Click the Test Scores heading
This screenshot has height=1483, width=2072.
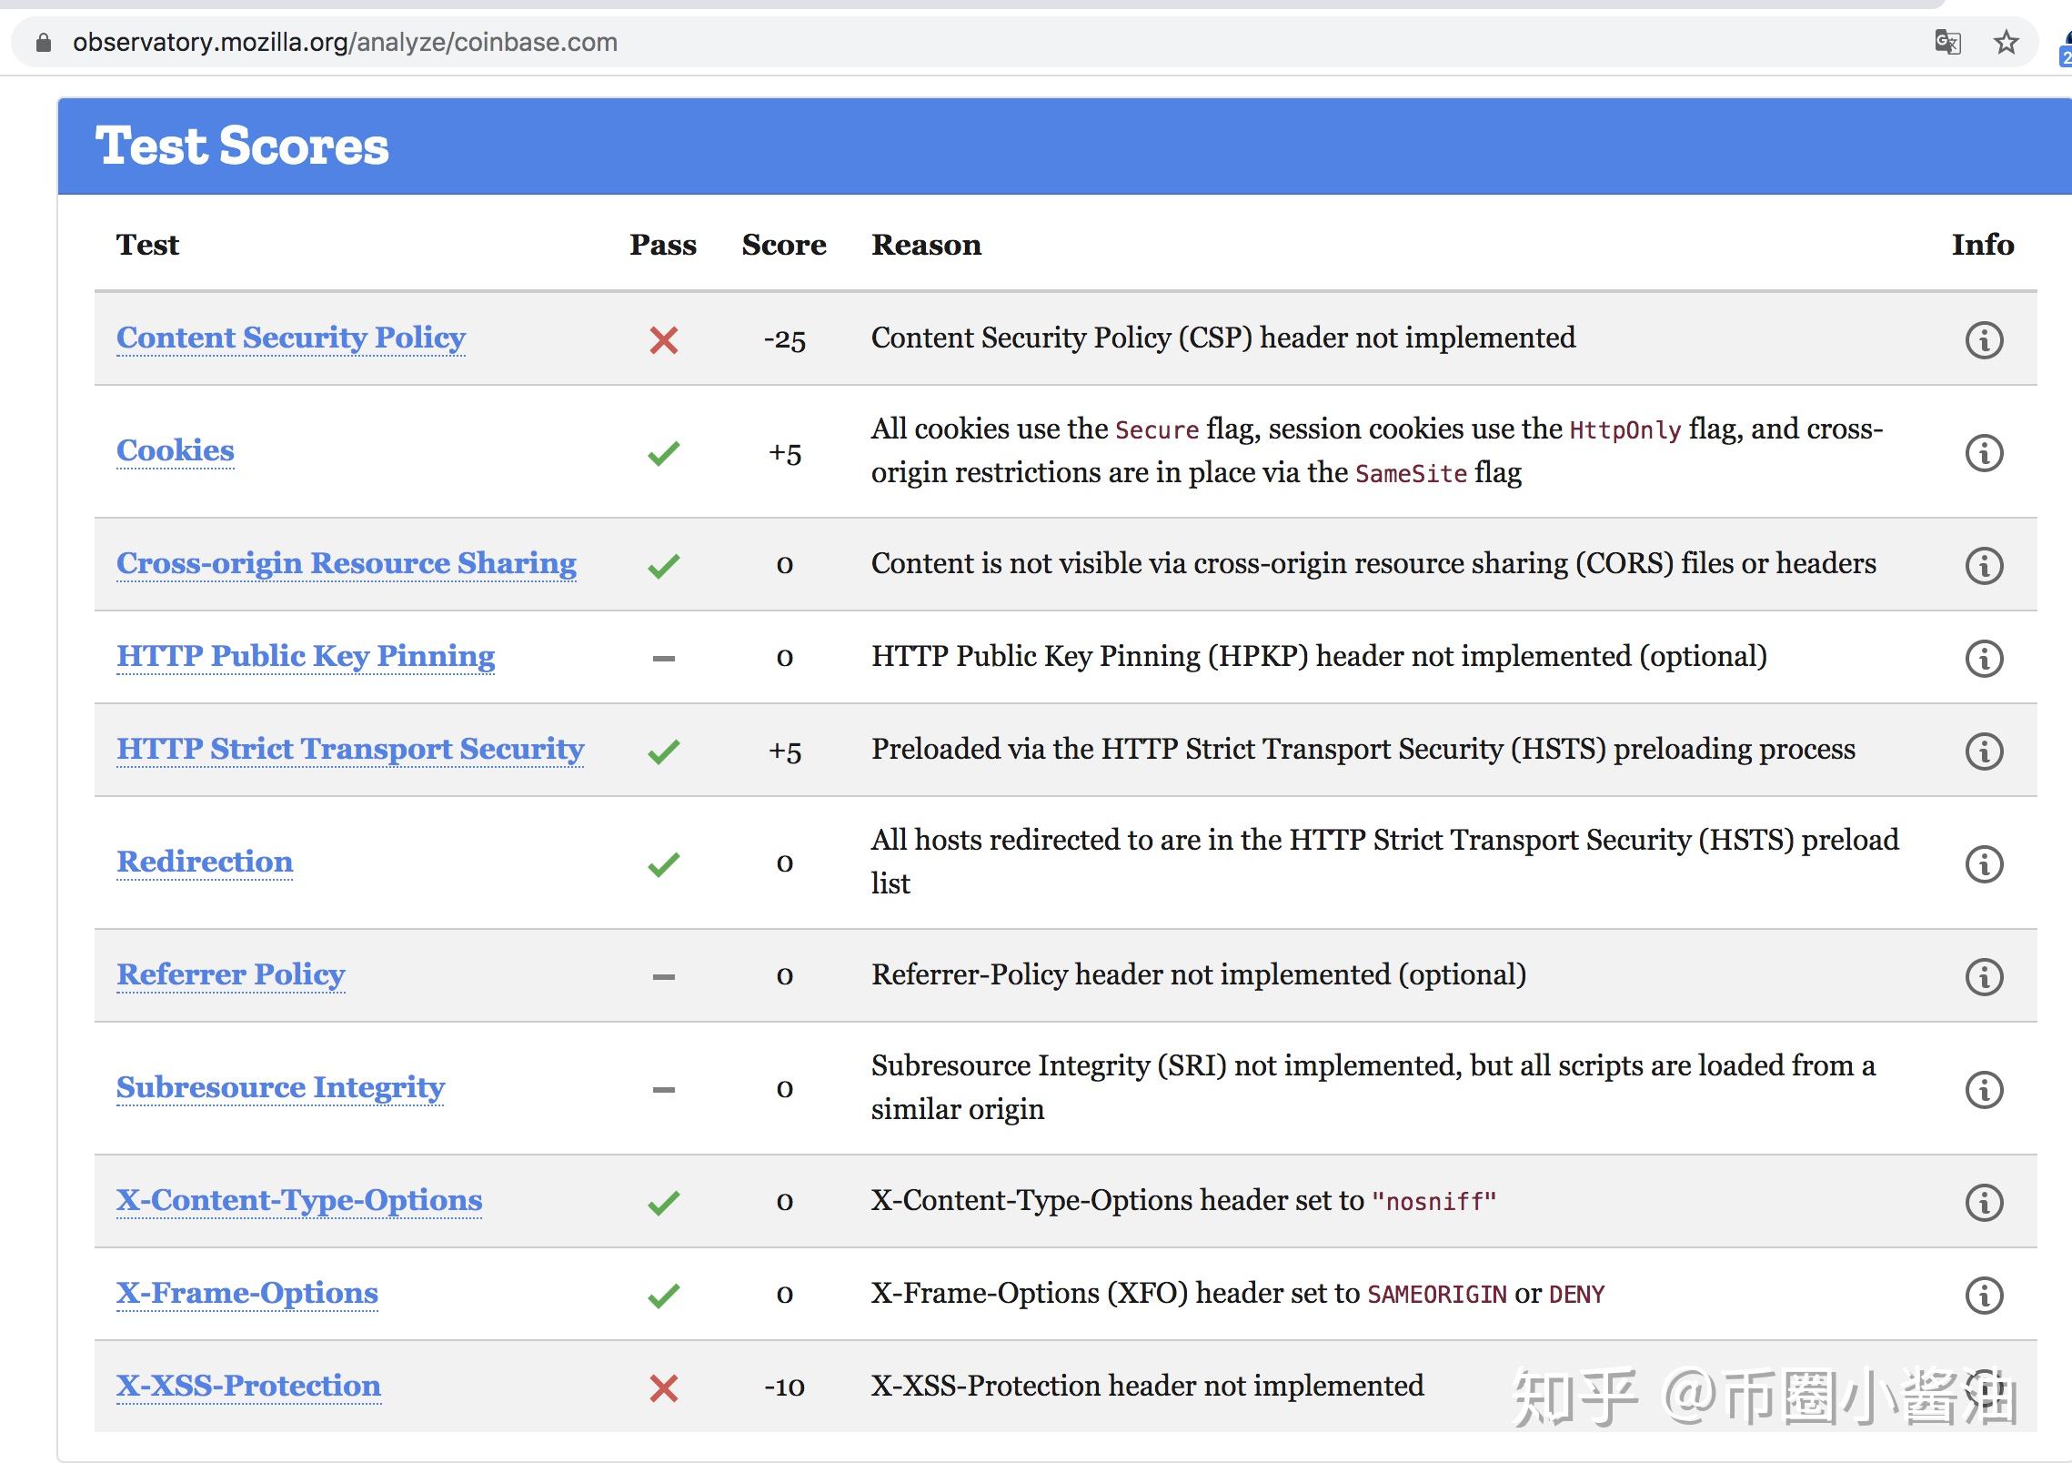pos(243,146)
